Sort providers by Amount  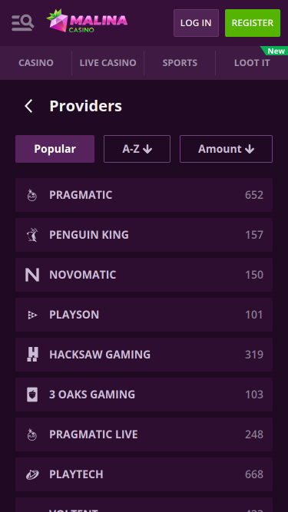coord(226,149)
